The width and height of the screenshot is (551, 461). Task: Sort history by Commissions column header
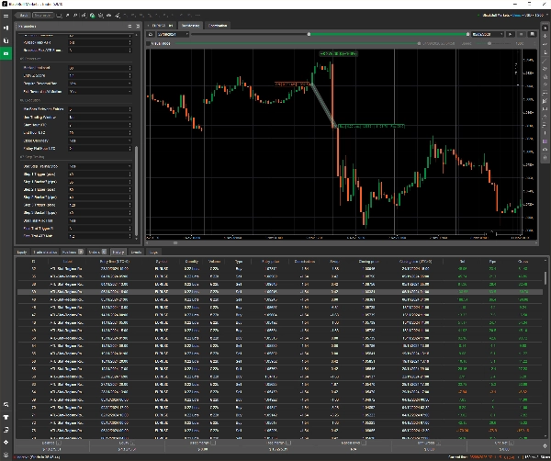pos(305,262)
